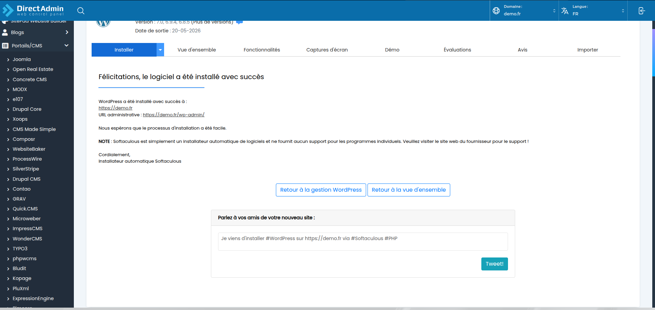Open the Importer tab
This screenshot has width=655, height=310.
pyautogui.click(x=588, y=50)
